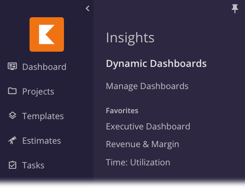Open Tasks from the sidebar
245x188 pixels.
pyautogui.click(x=33, y=165)
